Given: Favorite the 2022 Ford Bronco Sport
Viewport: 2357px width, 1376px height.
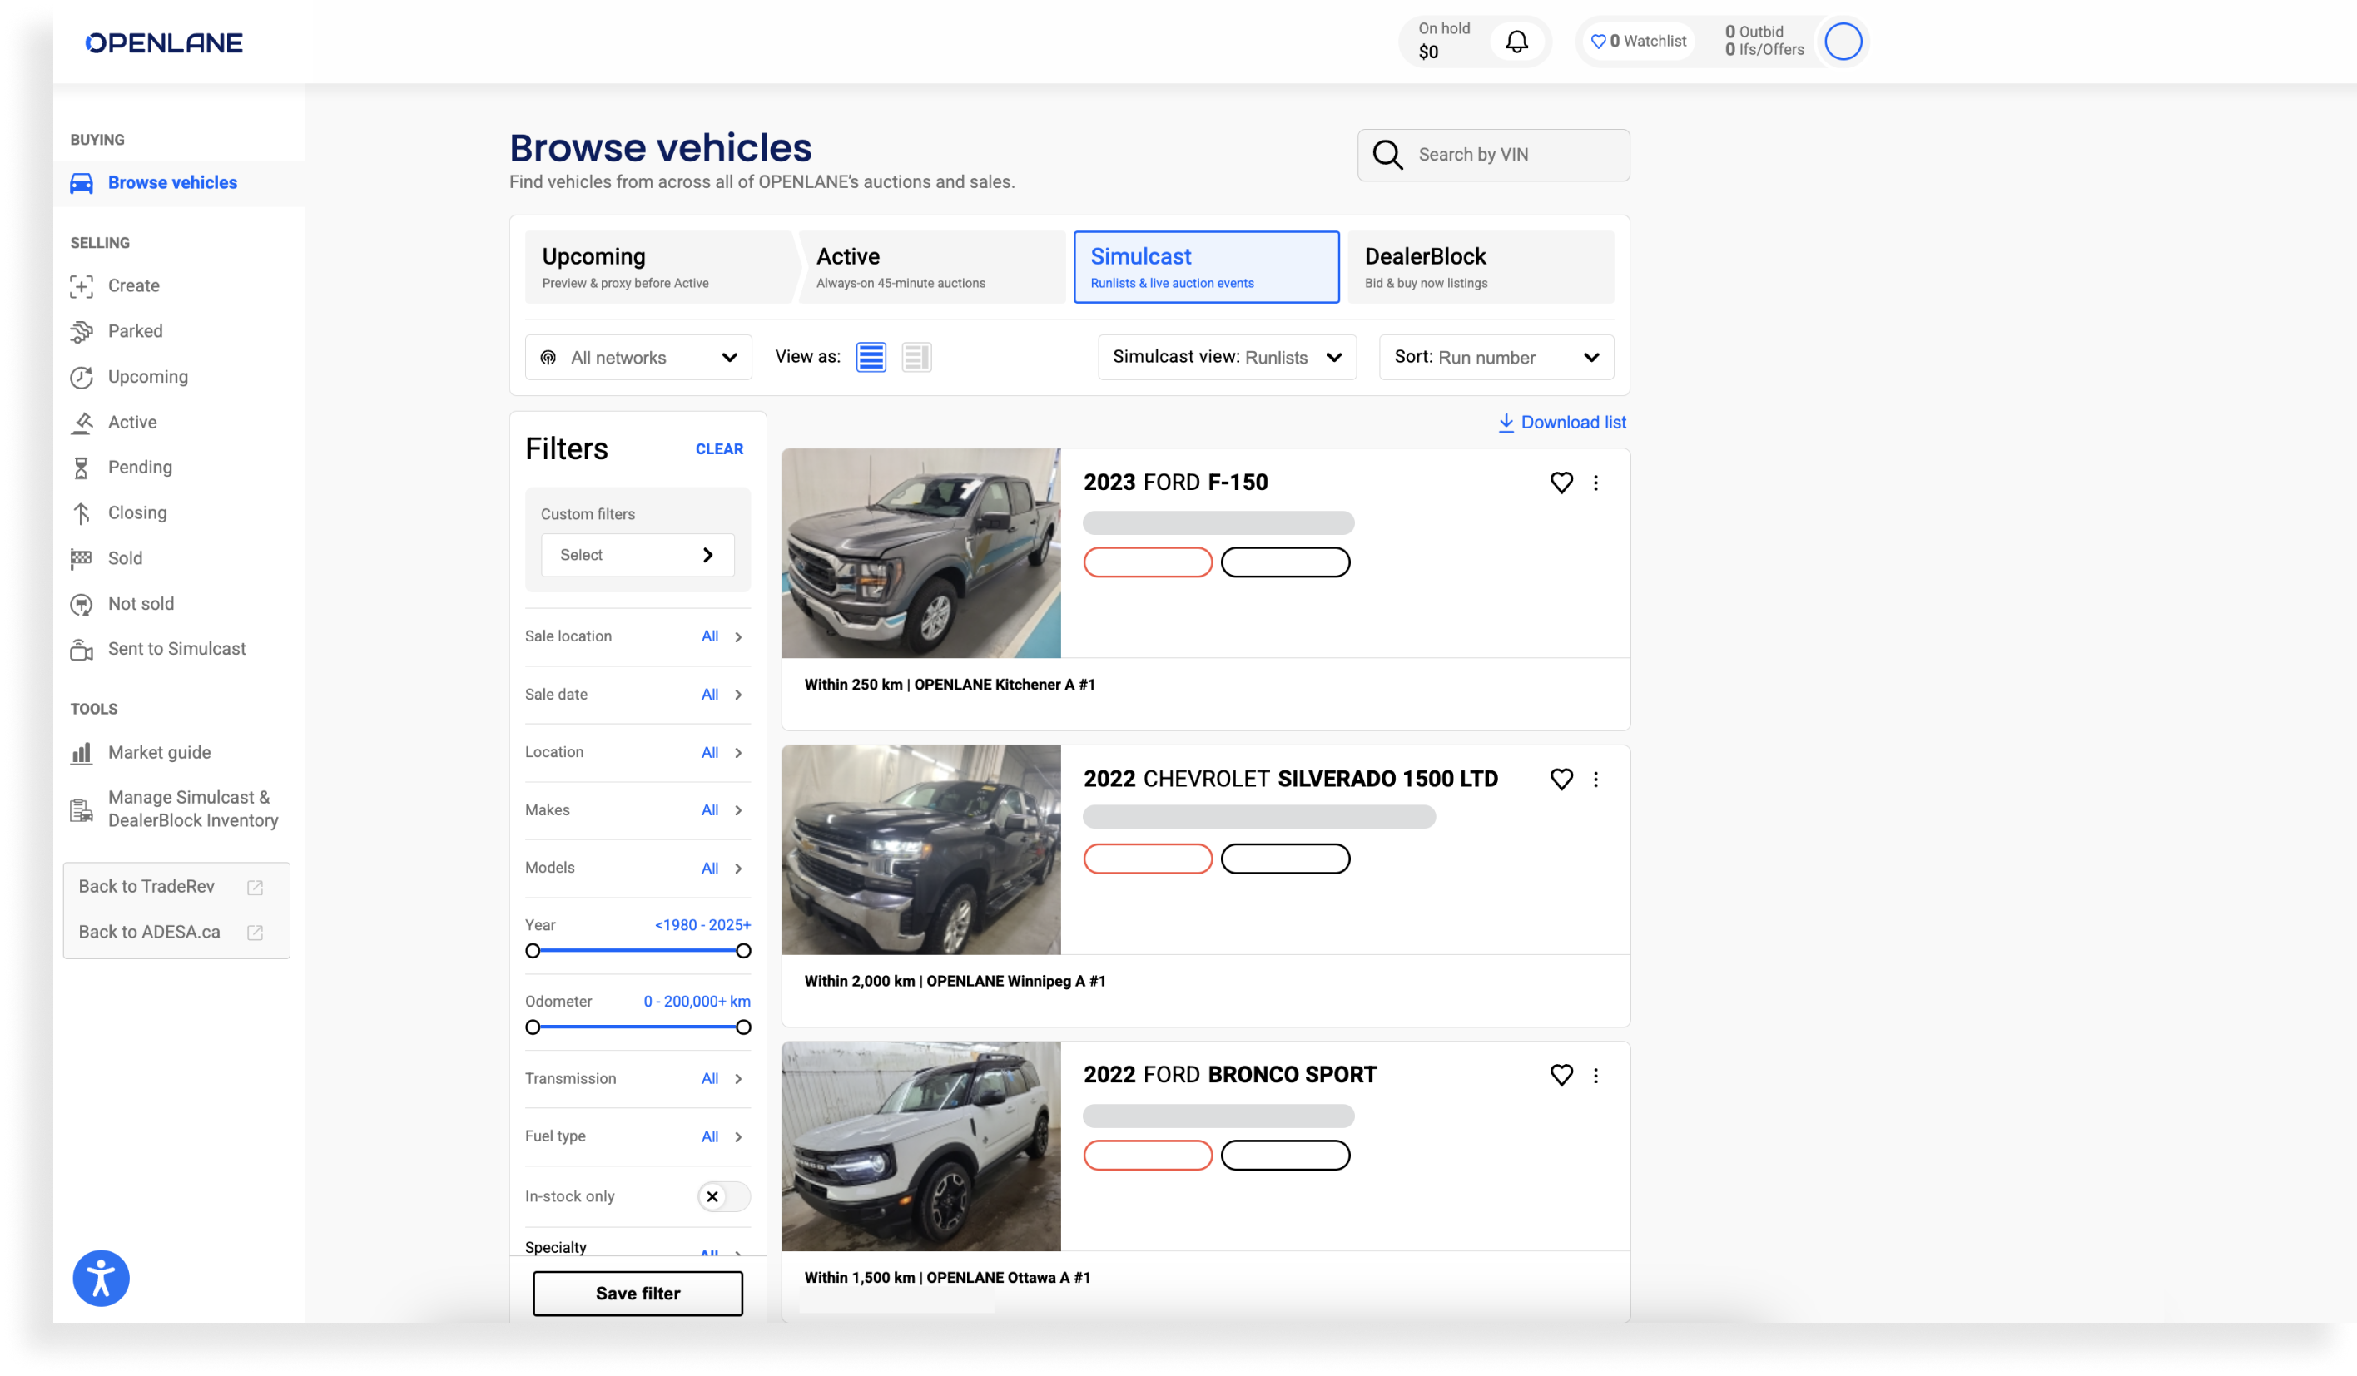Looking at the screenshot, I should (x=1561, y=1076).
